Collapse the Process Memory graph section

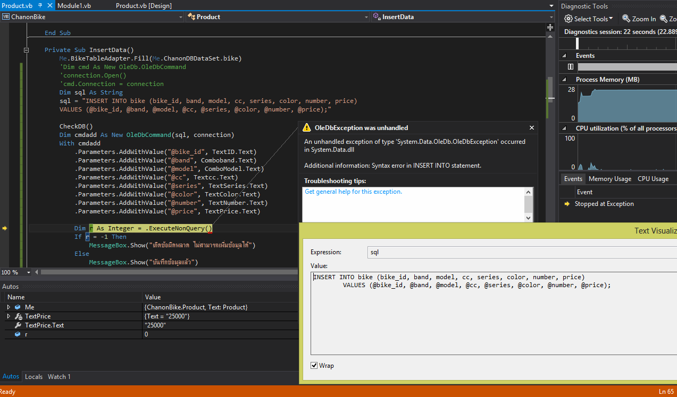pos(564,80)
